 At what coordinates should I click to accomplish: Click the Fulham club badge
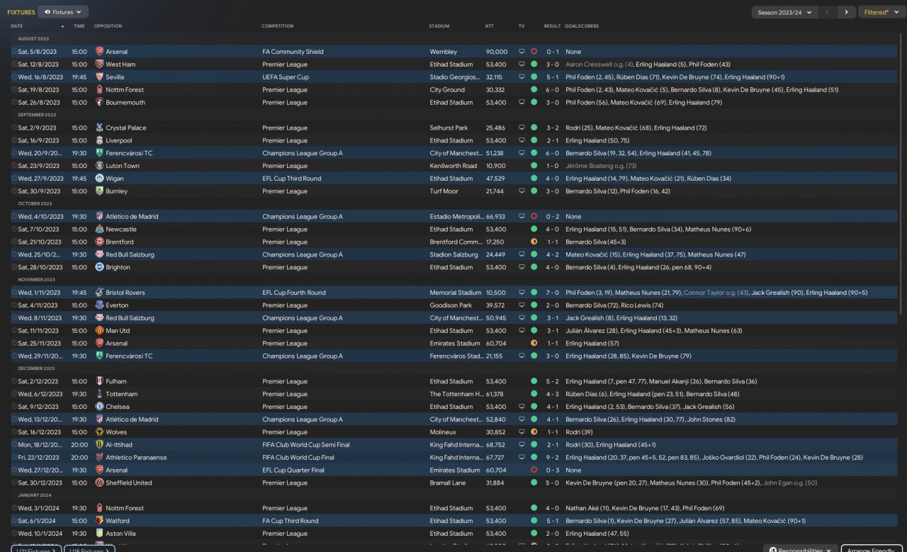99,381
